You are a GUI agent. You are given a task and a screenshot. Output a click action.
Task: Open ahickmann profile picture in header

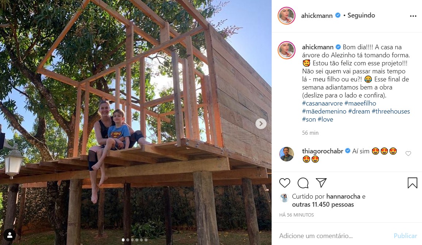coord(287,16)
